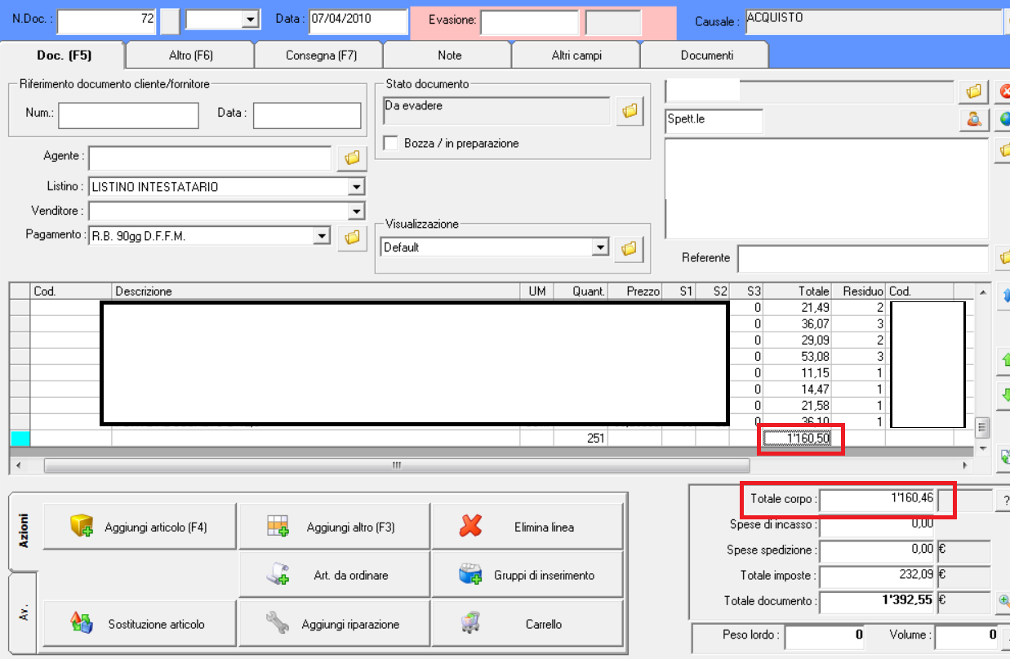Image resolution: width=1010 pixels, height=659 pixels.
Task: Click the Totale imposte field
Action: [878, 575]
